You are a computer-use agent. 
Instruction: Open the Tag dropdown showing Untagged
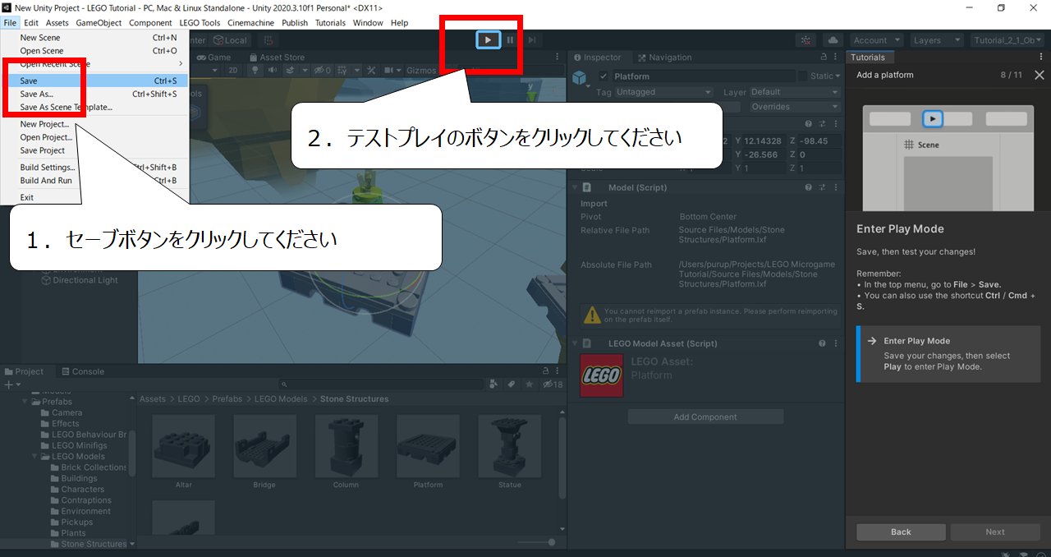(663, 92)
